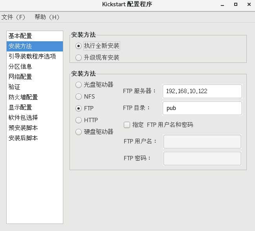
Task: Go to 分区信息 section
Action: click(x=35, y=67)
